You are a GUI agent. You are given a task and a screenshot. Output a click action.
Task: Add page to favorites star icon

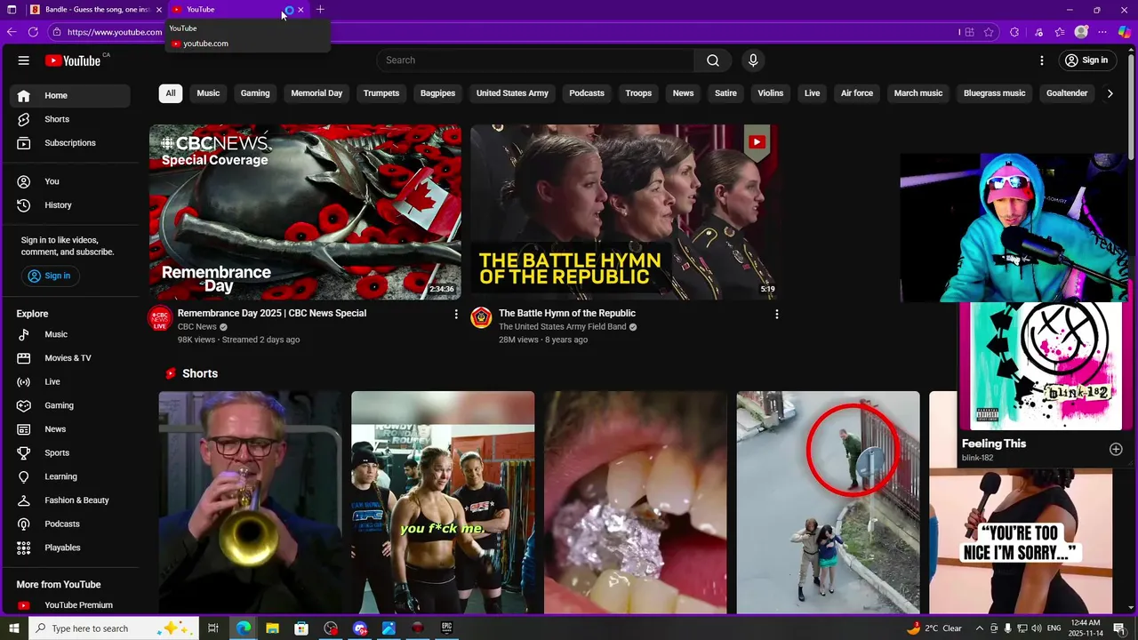[x=989, y=32]
